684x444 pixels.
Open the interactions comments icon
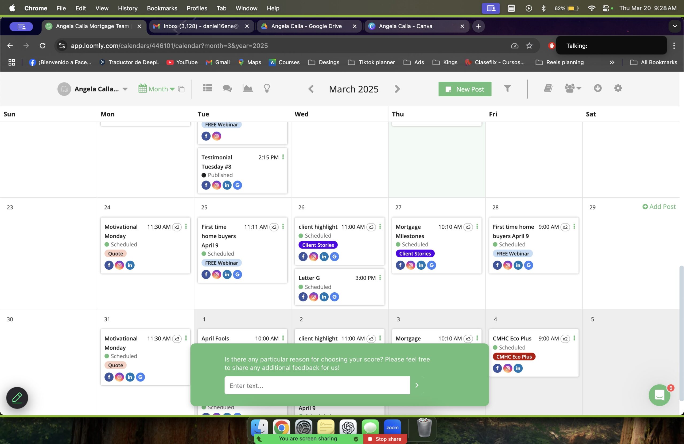tap(227, 88)
